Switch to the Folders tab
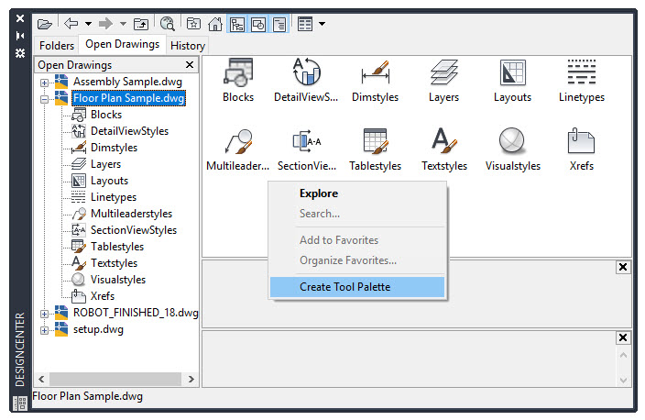This screenshot has height=420, width=645. pyautogui.click(x=57, y=45)
